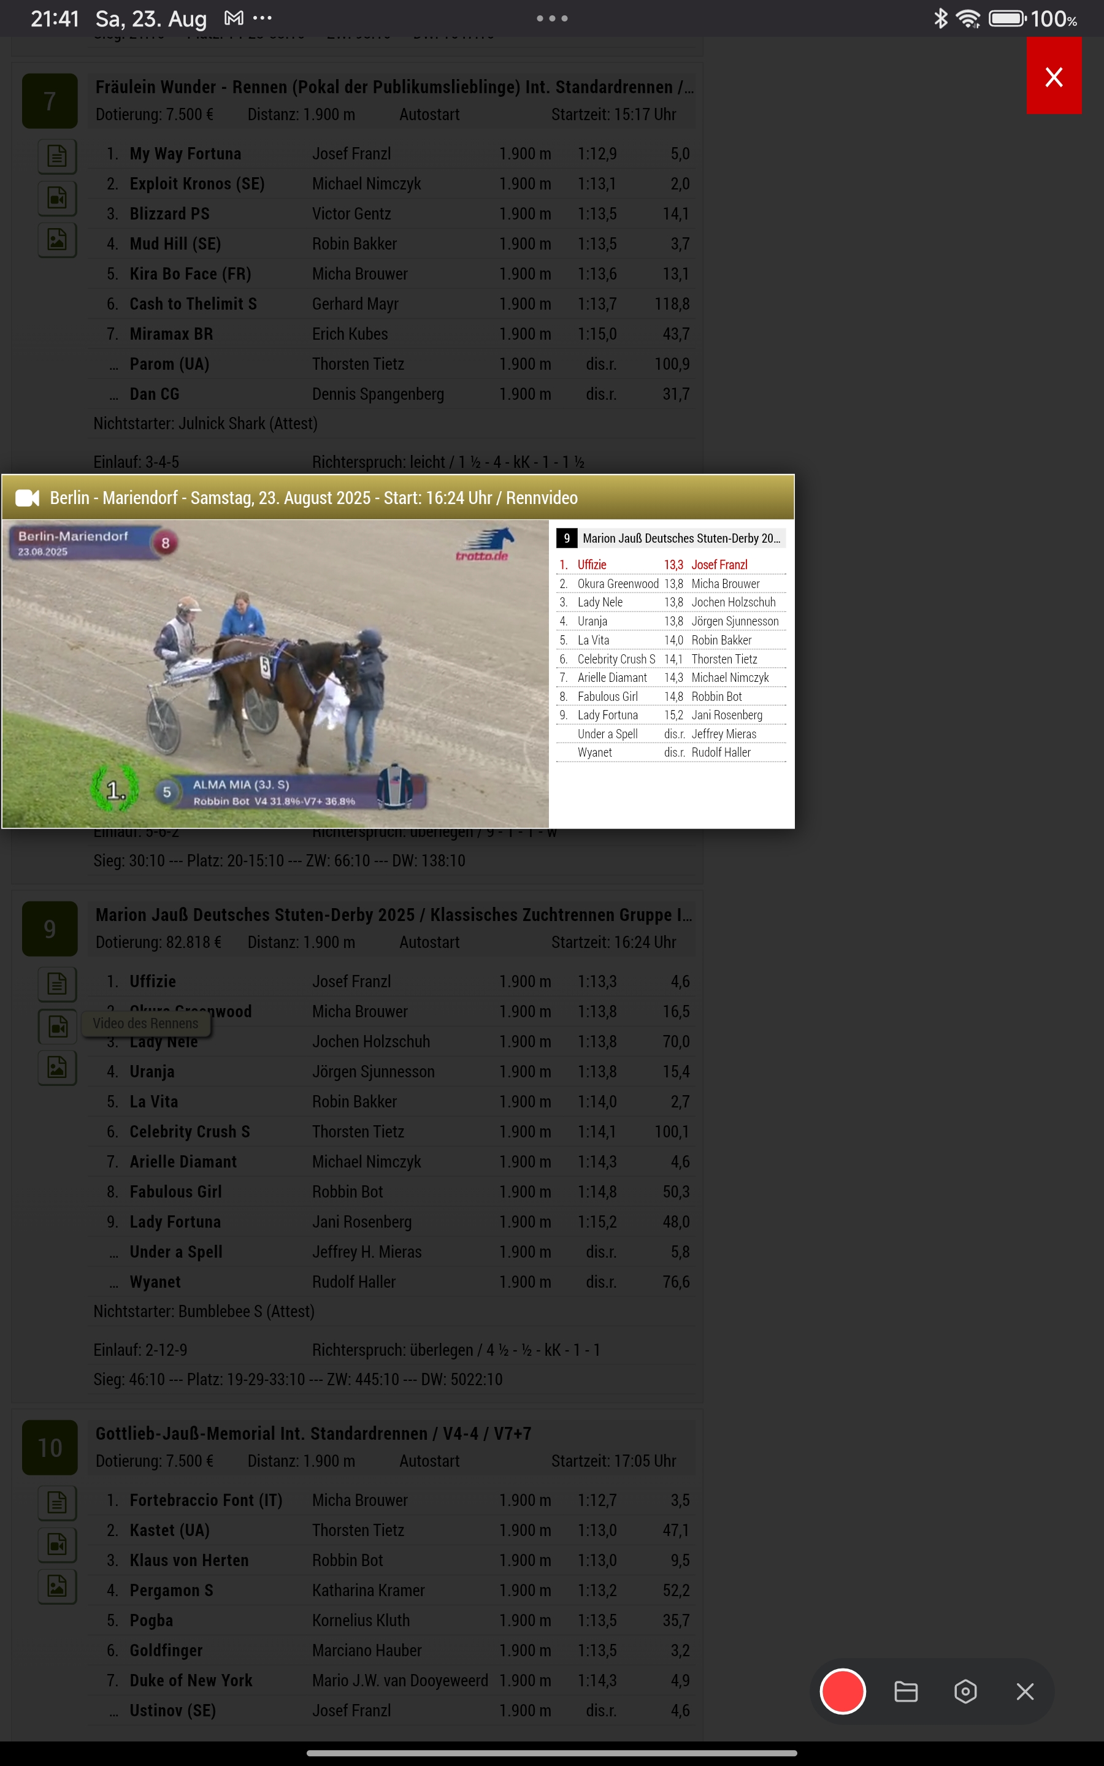Click horse Duke of New York
Viewport: 1104px width, 1766px height.
(191, 1680)
